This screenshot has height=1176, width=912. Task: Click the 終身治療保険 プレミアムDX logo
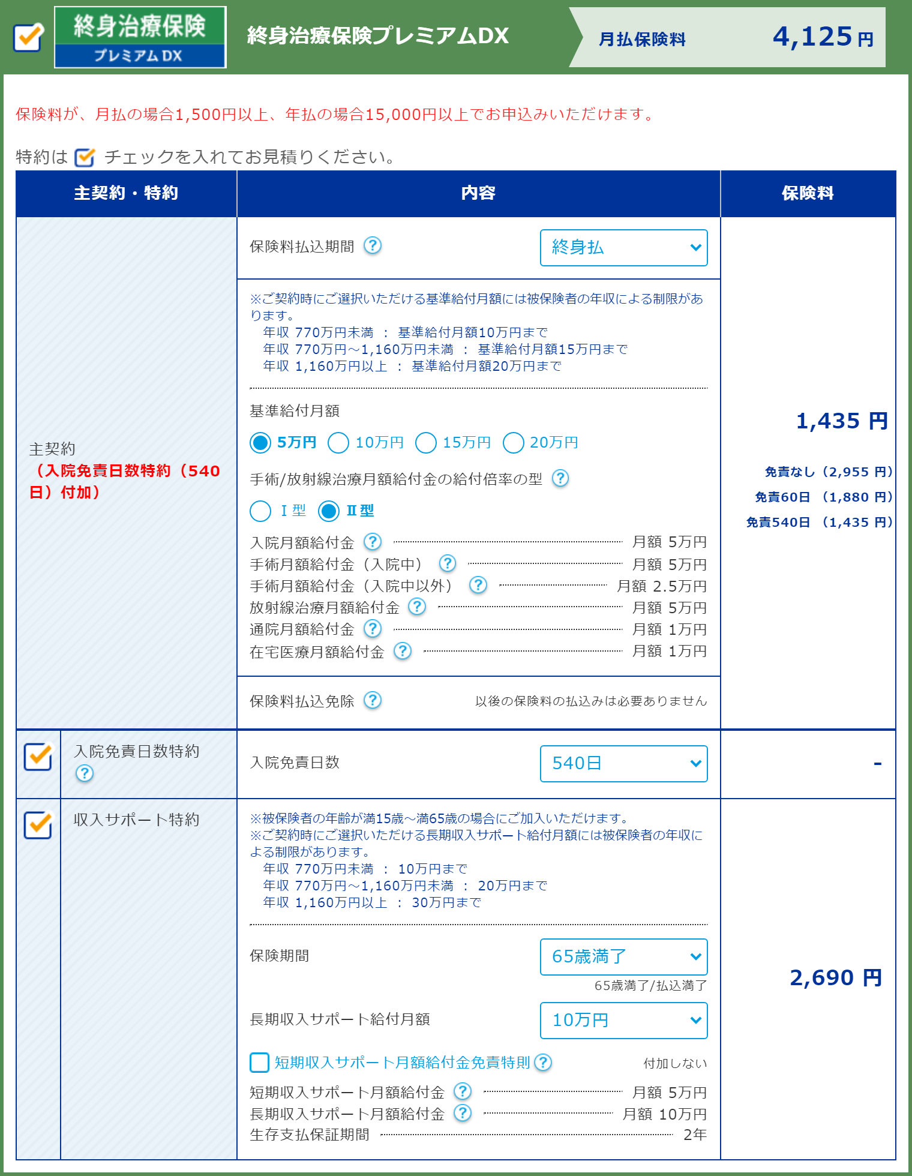[140, 37]
